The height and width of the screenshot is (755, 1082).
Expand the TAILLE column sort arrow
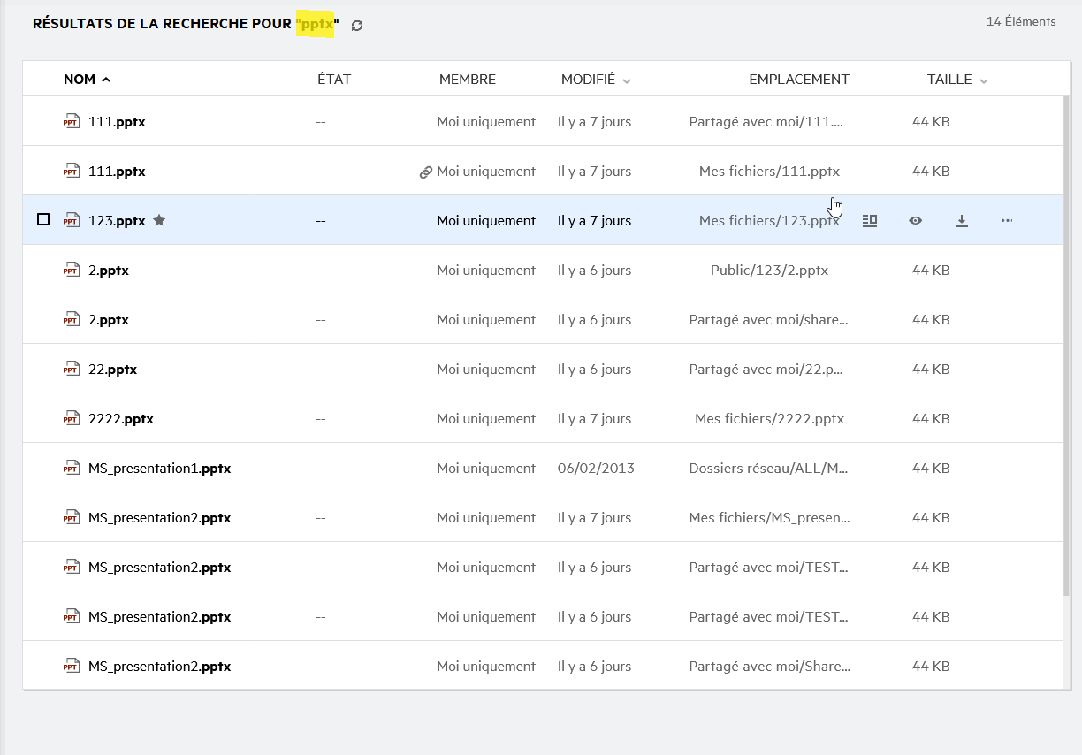point(984,80)
